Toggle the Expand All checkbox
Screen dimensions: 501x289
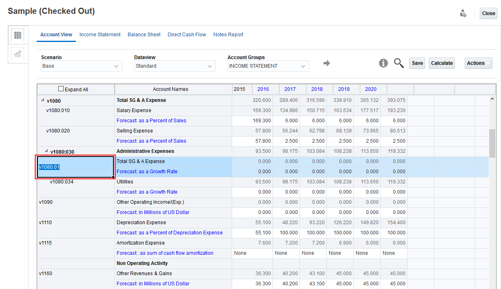point(61,89)
